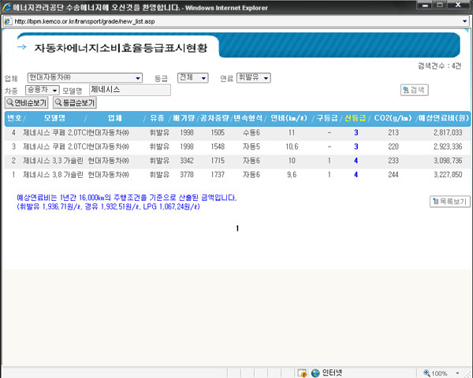Viewport: 473px width, 378px height.
Task: Click the 목록보기 button
Action: pos(450,202)
